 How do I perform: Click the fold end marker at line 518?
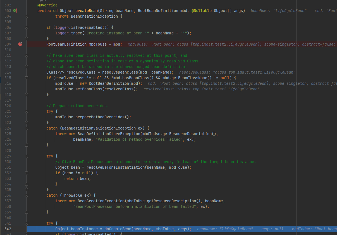27,95
